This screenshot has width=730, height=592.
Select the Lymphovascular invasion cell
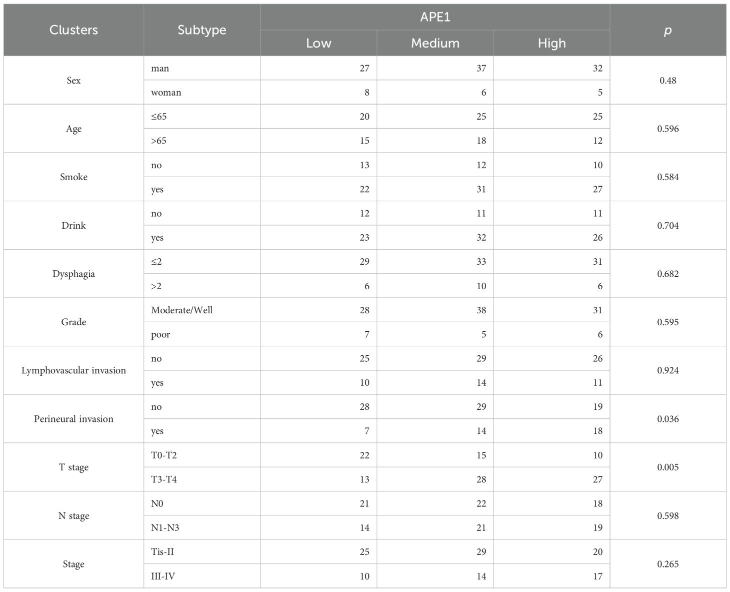click(73, 370)
